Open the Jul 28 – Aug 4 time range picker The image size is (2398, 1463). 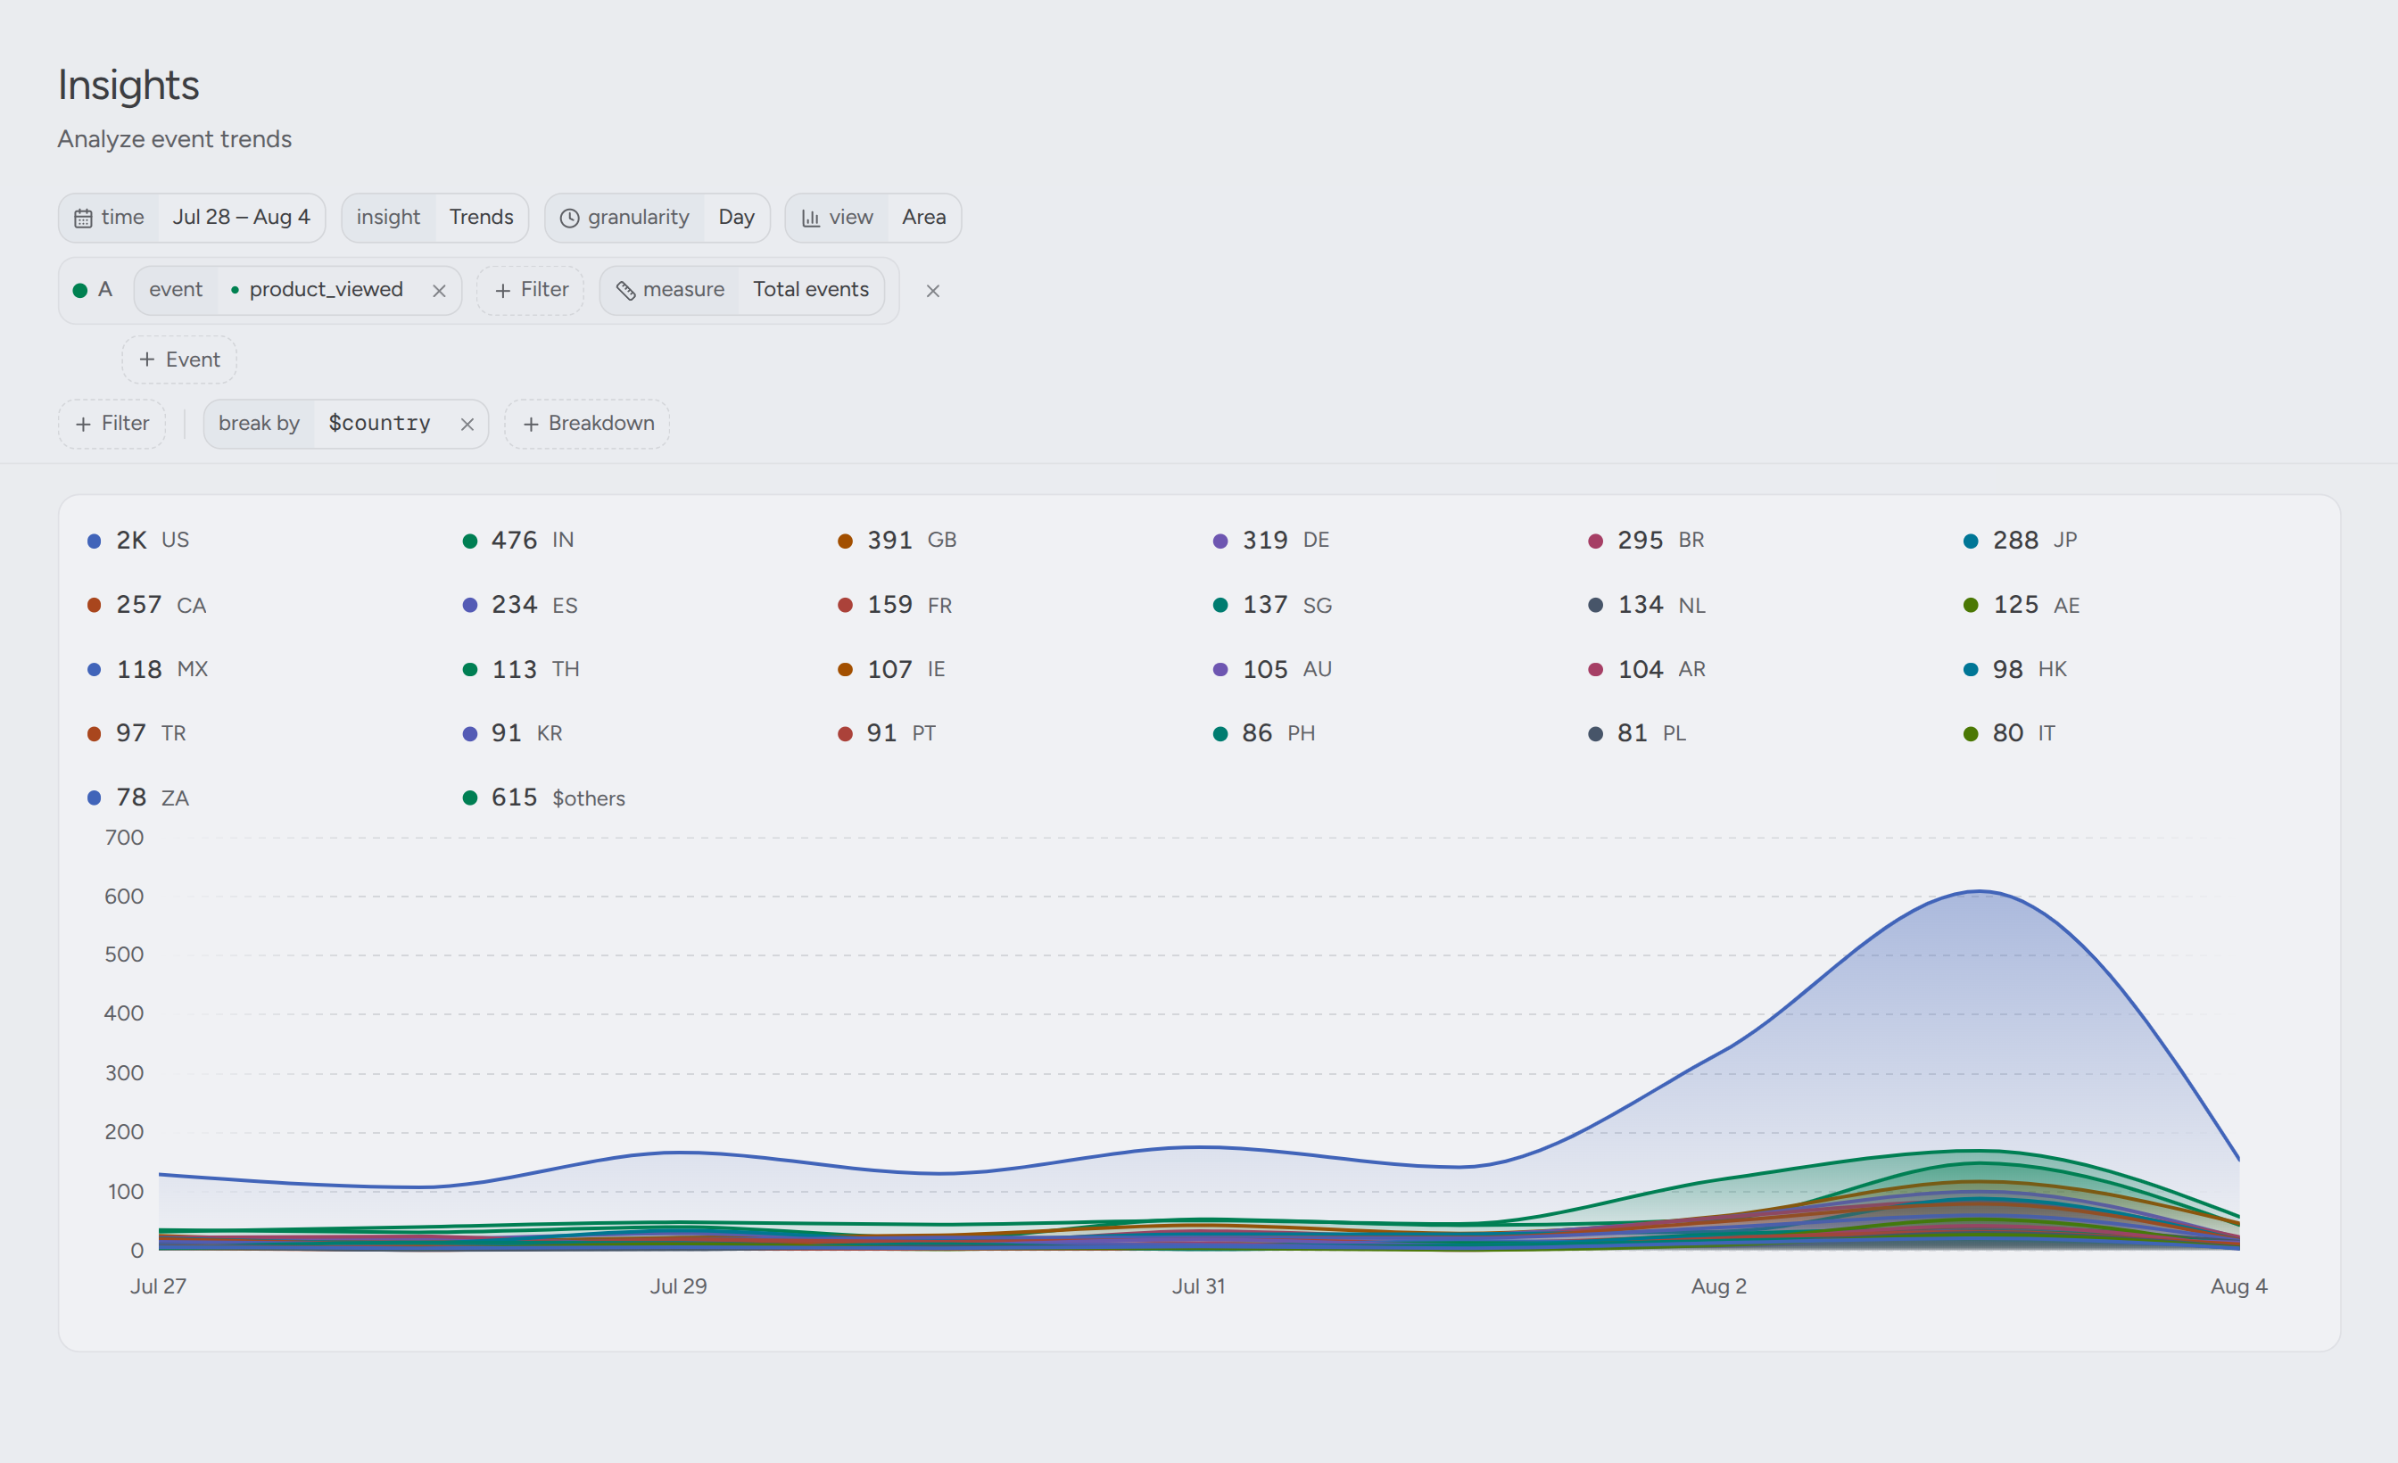click(x=242, y=217)
